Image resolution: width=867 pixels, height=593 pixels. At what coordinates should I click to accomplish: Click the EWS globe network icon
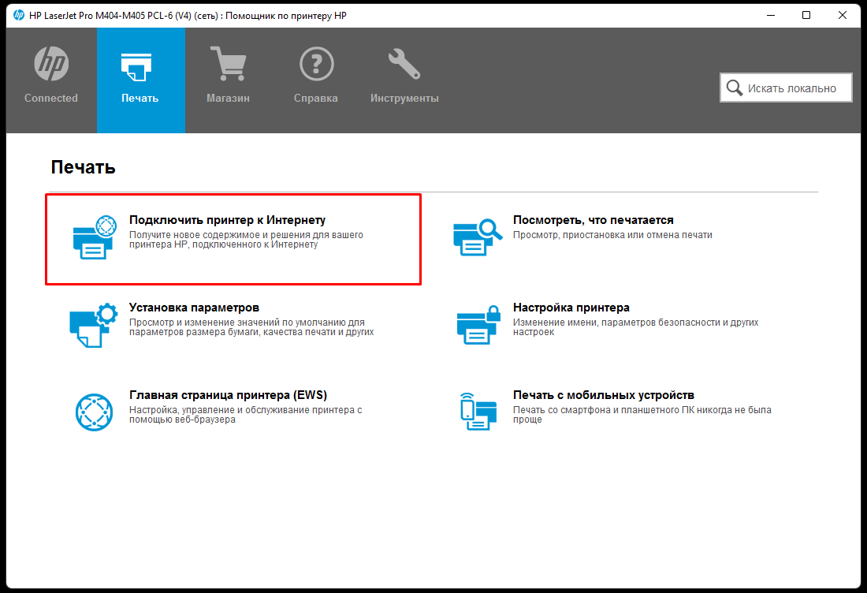click(x=94, y=412)
